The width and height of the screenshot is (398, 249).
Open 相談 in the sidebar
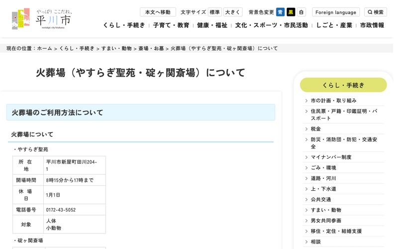(x=316, y=242)
